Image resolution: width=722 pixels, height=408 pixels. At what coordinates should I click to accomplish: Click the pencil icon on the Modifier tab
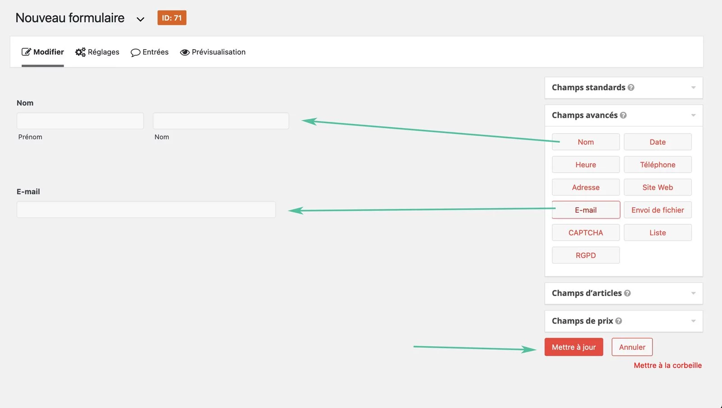26,51
